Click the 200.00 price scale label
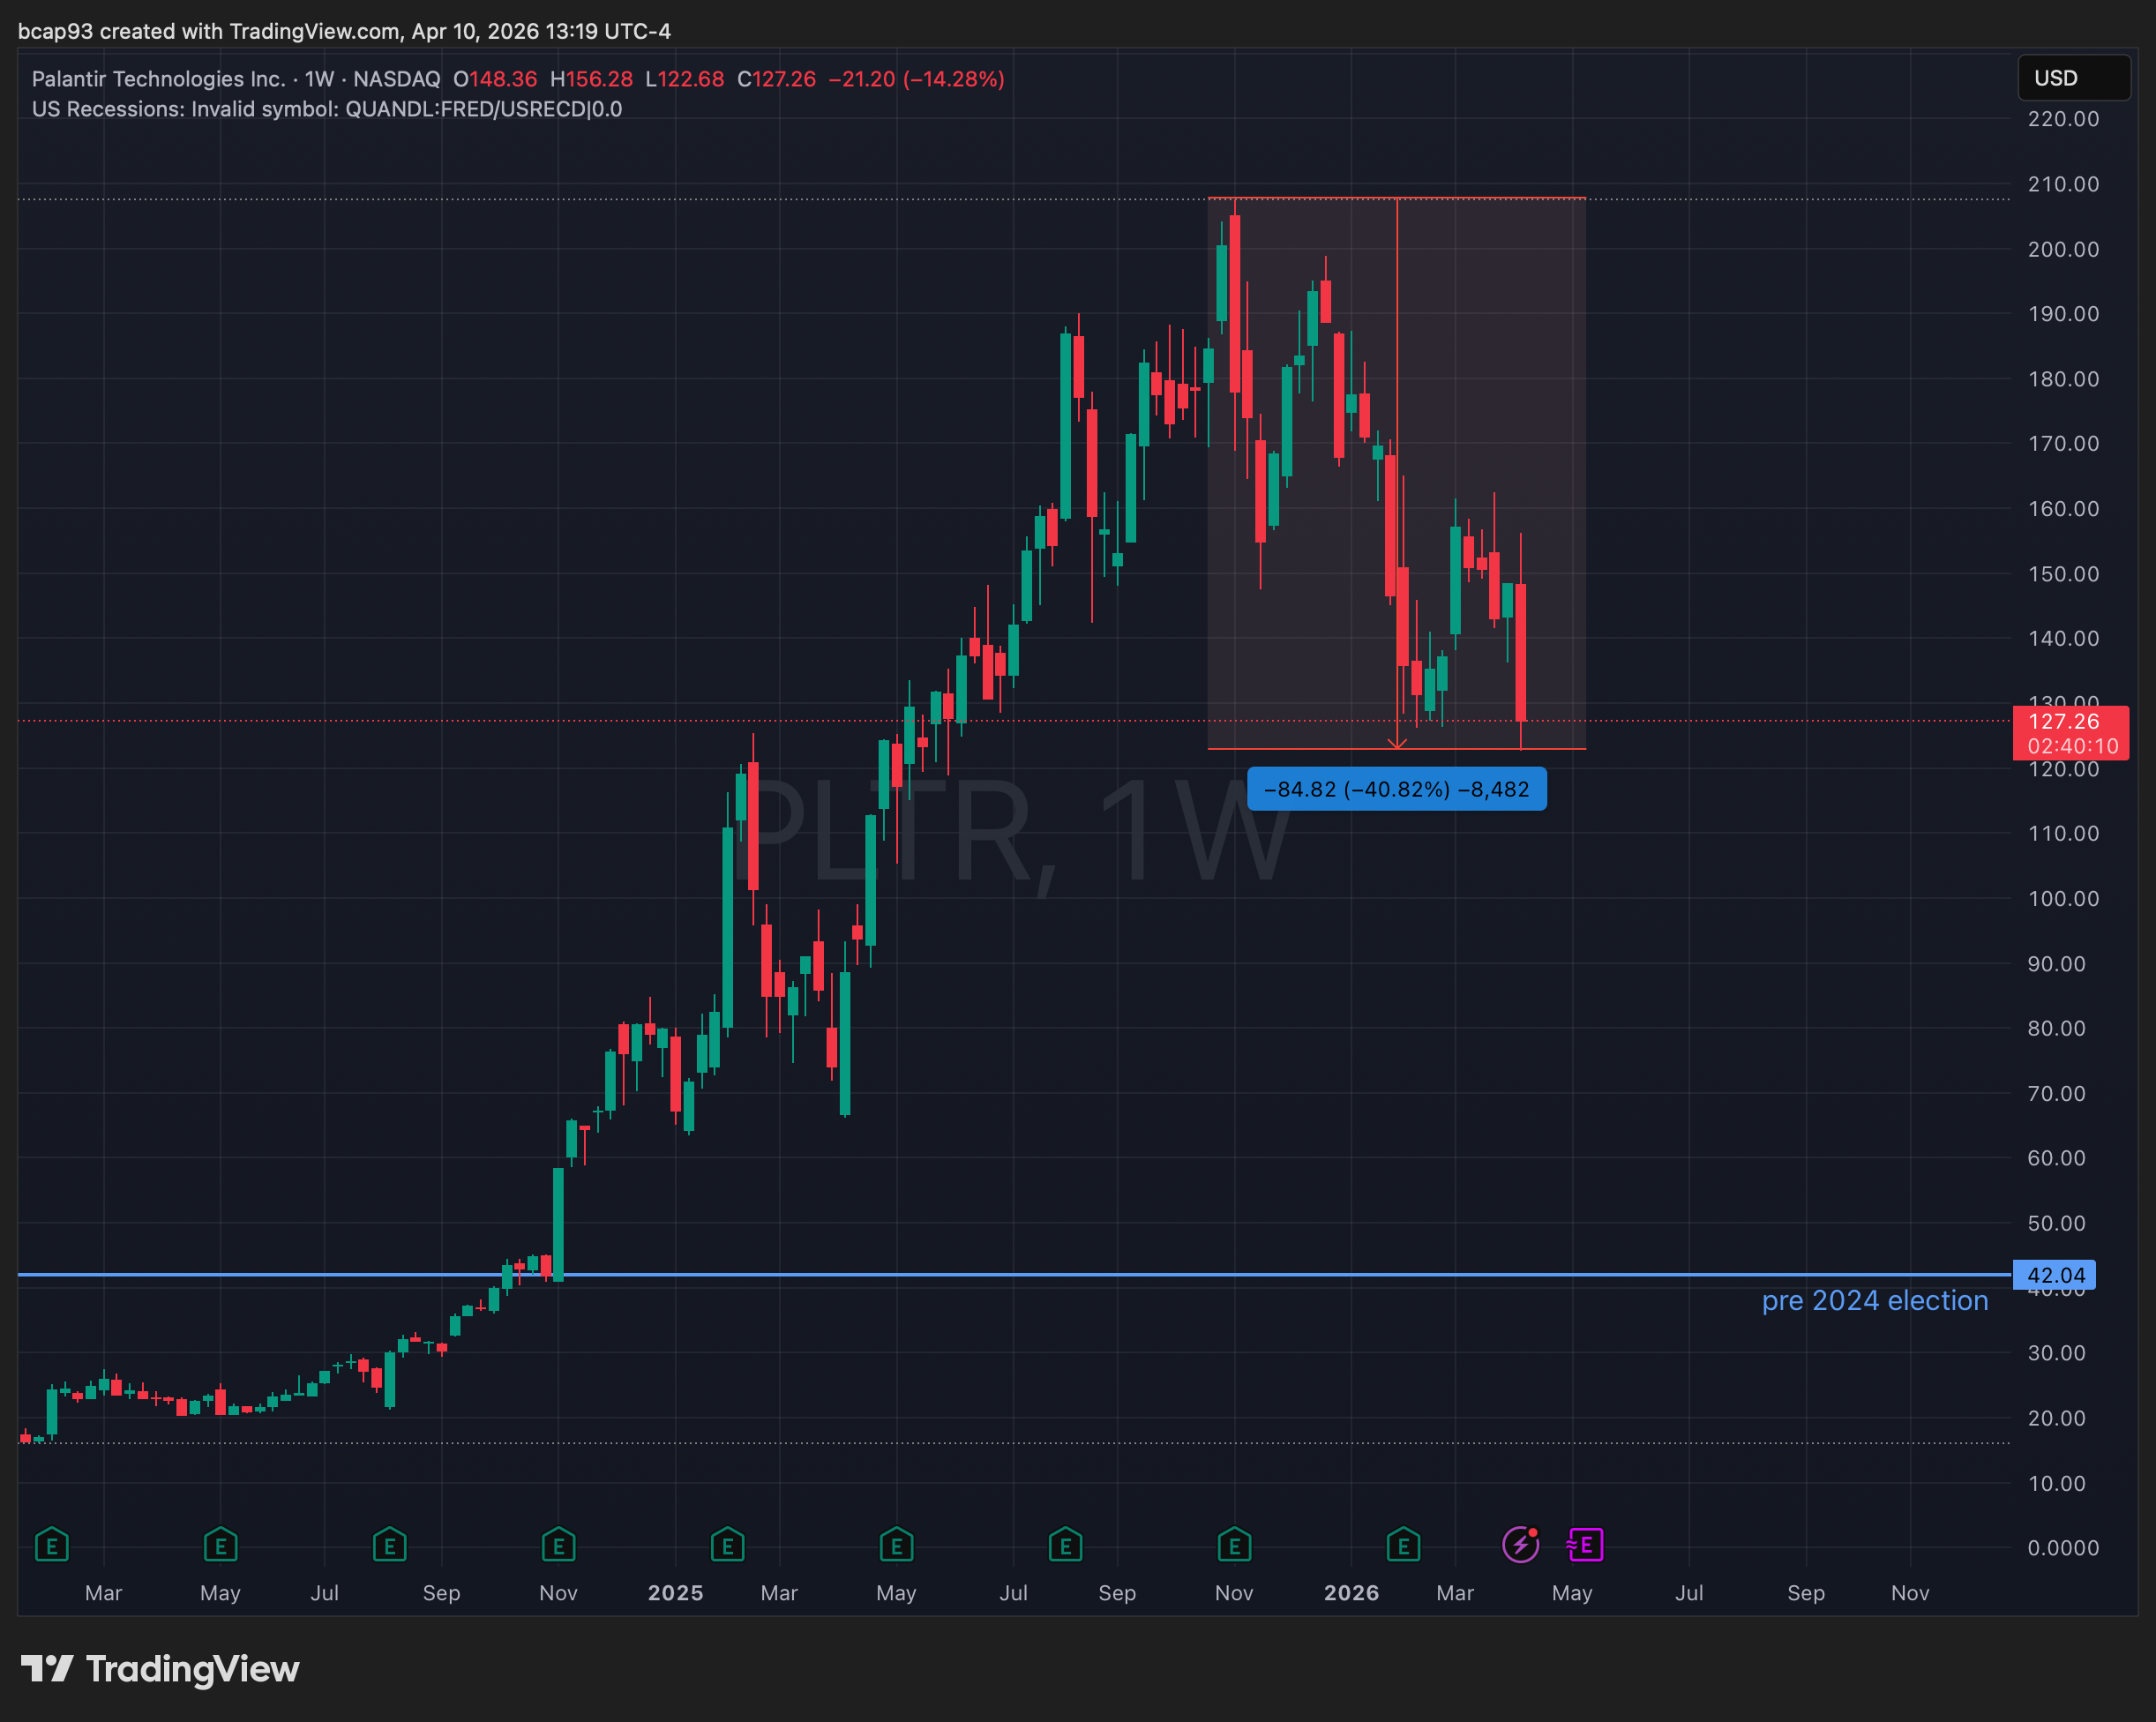Image resolution: width=2156 pixels, height=1722 pixels. (2063, 249)
